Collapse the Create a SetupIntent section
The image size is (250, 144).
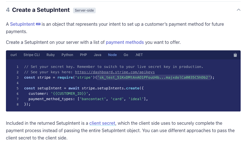[238, 10]
